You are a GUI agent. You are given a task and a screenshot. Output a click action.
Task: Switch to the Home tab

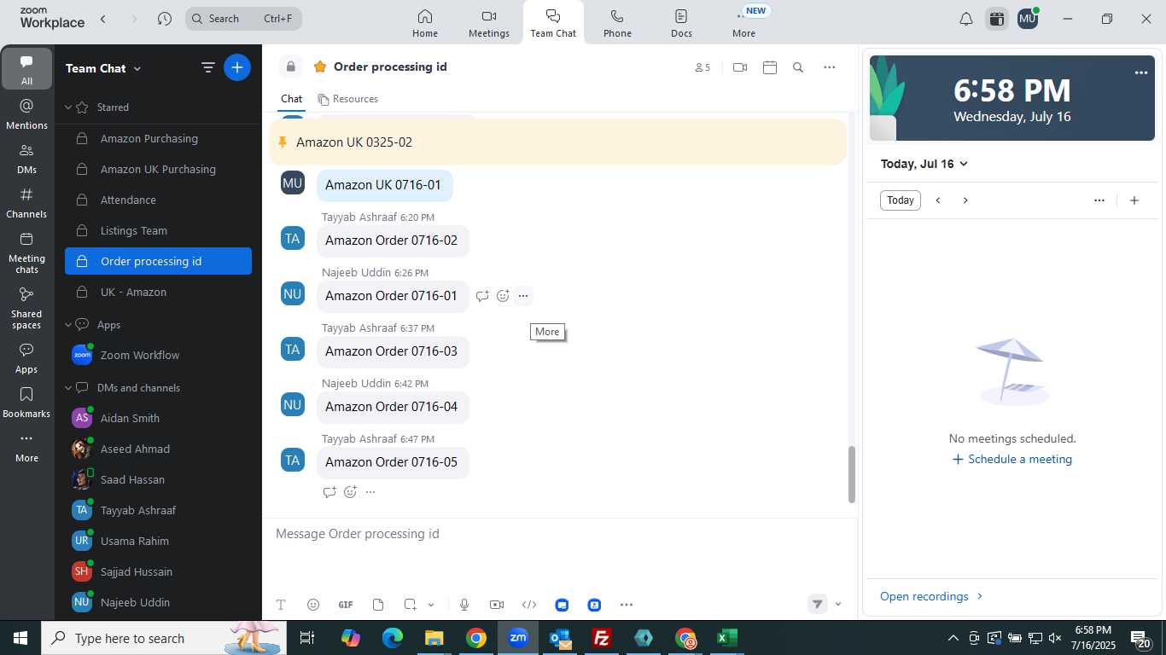pos(425,23)
